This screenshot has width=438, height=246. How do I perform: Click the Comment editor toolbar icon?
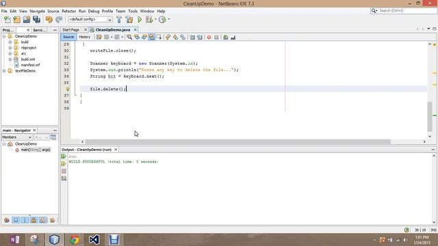coord(225,37)
